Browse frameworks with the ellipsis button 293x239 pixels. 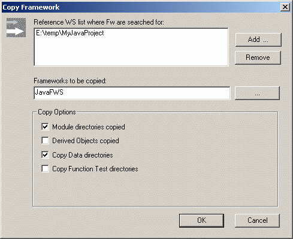(x=257, y=93)
